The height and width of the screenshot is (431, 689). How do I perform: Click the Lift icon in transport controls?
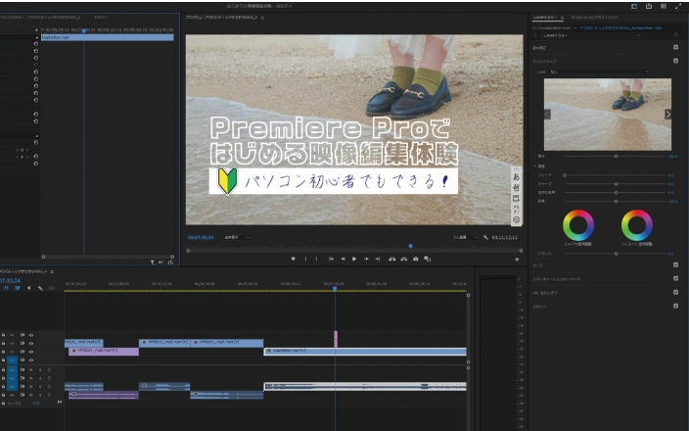[x=391, y=259]
